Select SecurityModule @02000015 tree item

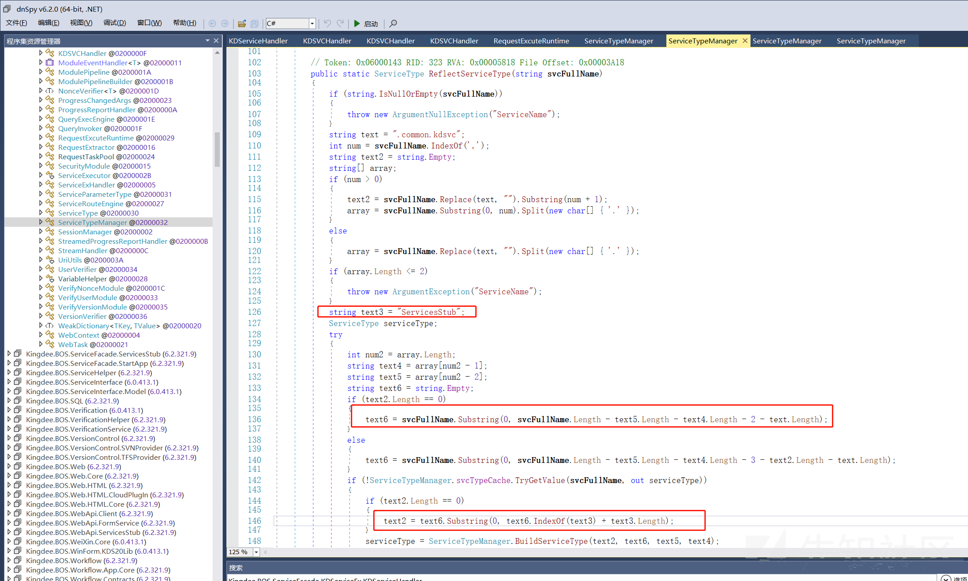(x=104, y=166)
